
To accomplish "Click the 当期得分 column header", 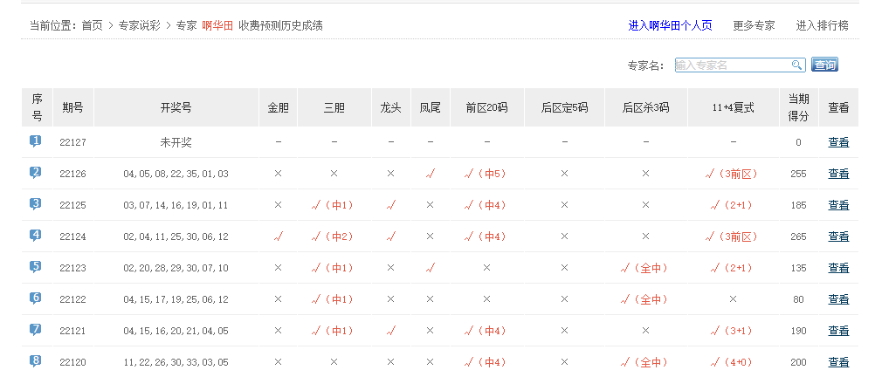I will point(798,107).
